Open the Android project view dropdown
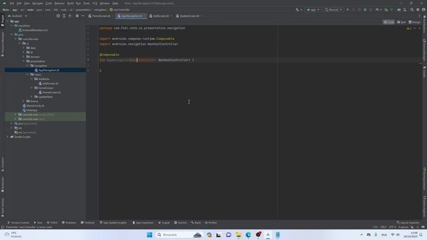The width and height of the screenshot is (427, 240). (17, 16)
